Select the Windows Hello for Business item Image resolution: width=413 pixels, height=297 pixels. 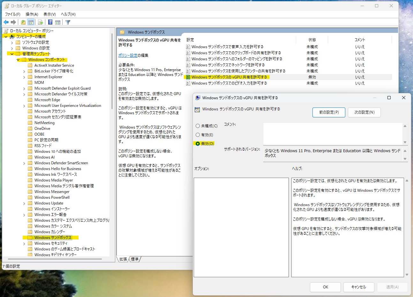pyautogui.click(x=58, y=169)
